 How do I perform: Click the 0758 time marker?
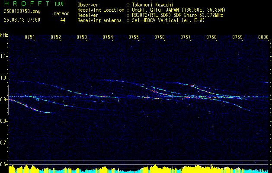point(211,37)
